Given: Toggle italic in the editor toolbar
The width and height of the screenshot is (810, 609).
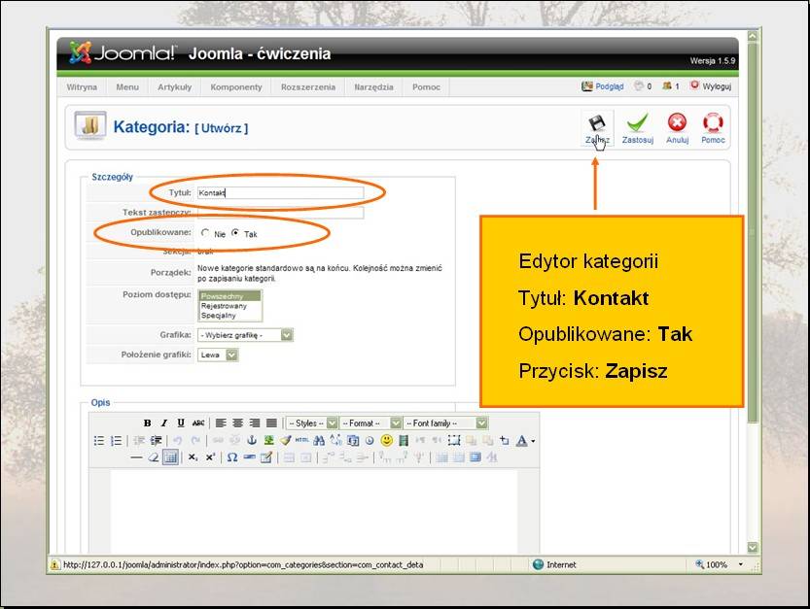Looking at the screenshot, I should 163,423.
